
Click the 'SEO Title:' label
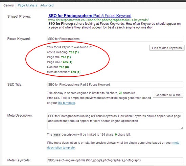(x=15, y=85)
